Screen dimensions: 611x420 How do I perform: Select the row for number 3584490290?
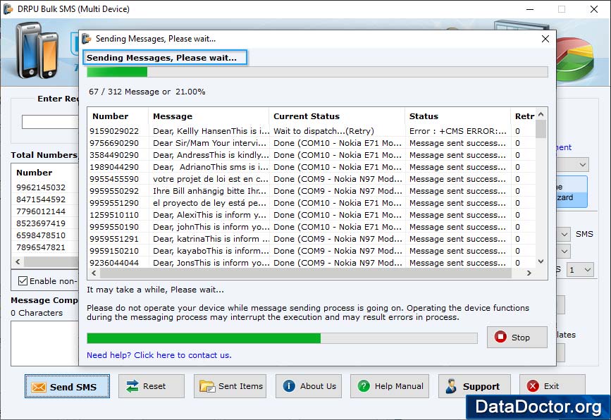pos(311,155)
